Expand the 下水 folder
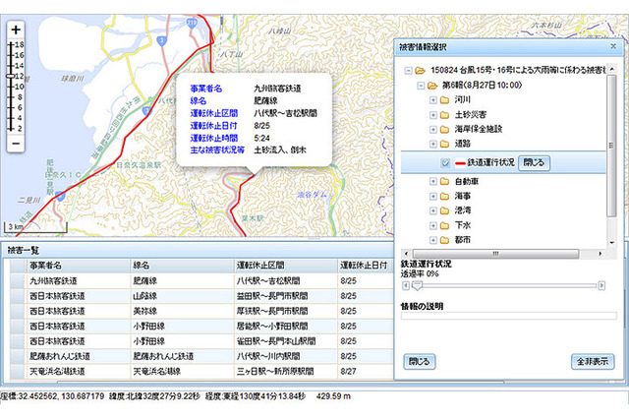 pos(433,225)
